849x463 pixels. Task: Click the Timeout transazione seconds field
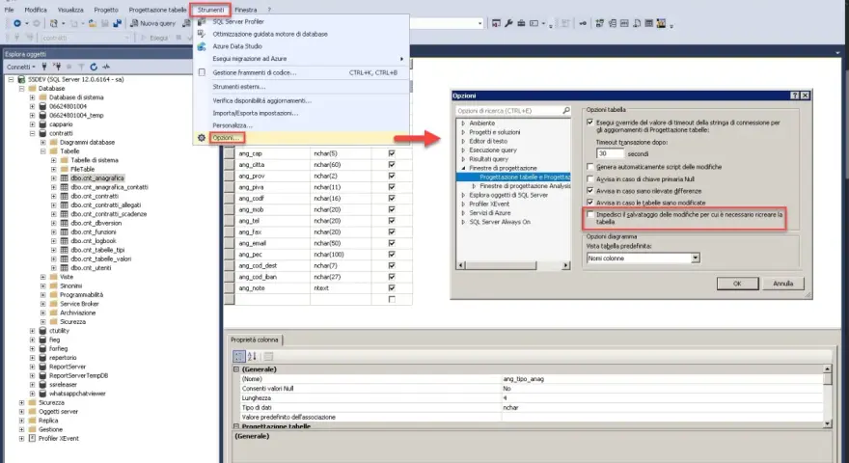(610, 153)
